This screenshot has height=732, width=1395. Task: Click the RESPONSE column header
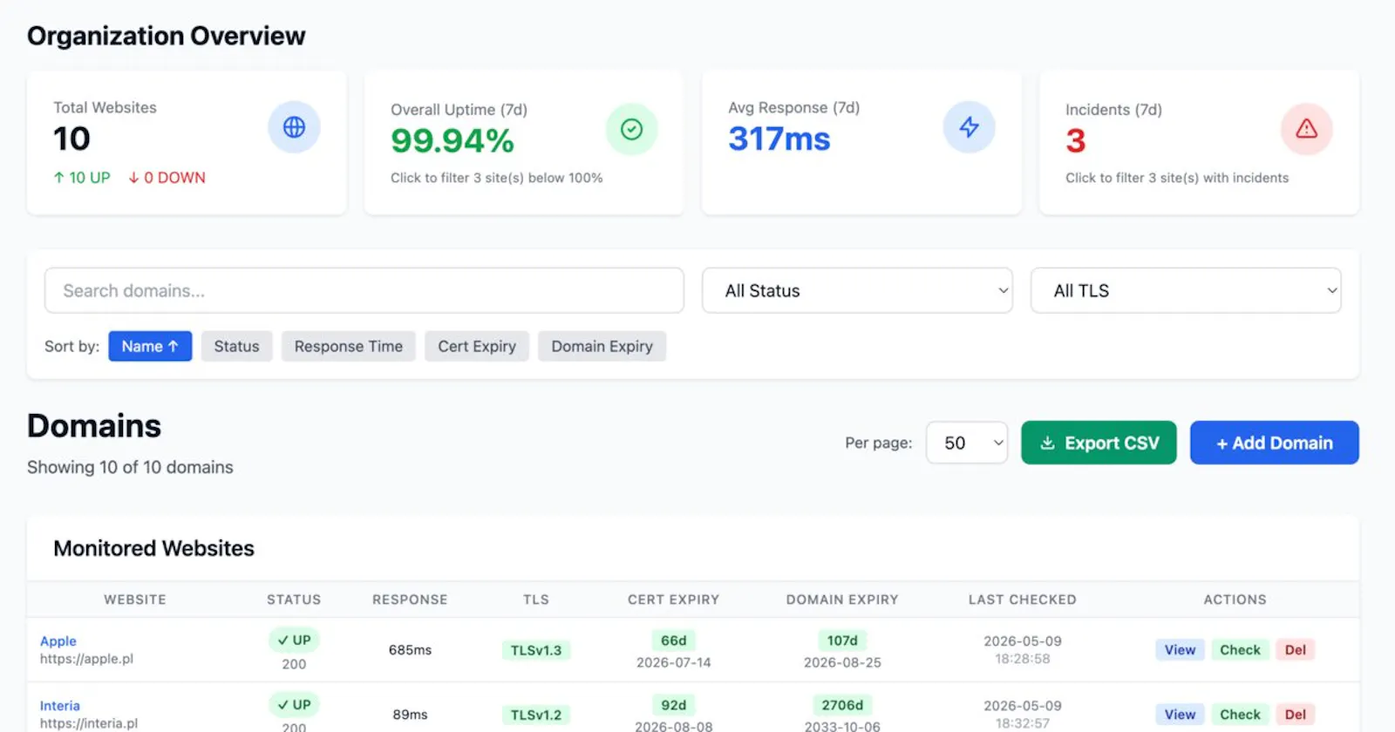(x=410, y=600)
